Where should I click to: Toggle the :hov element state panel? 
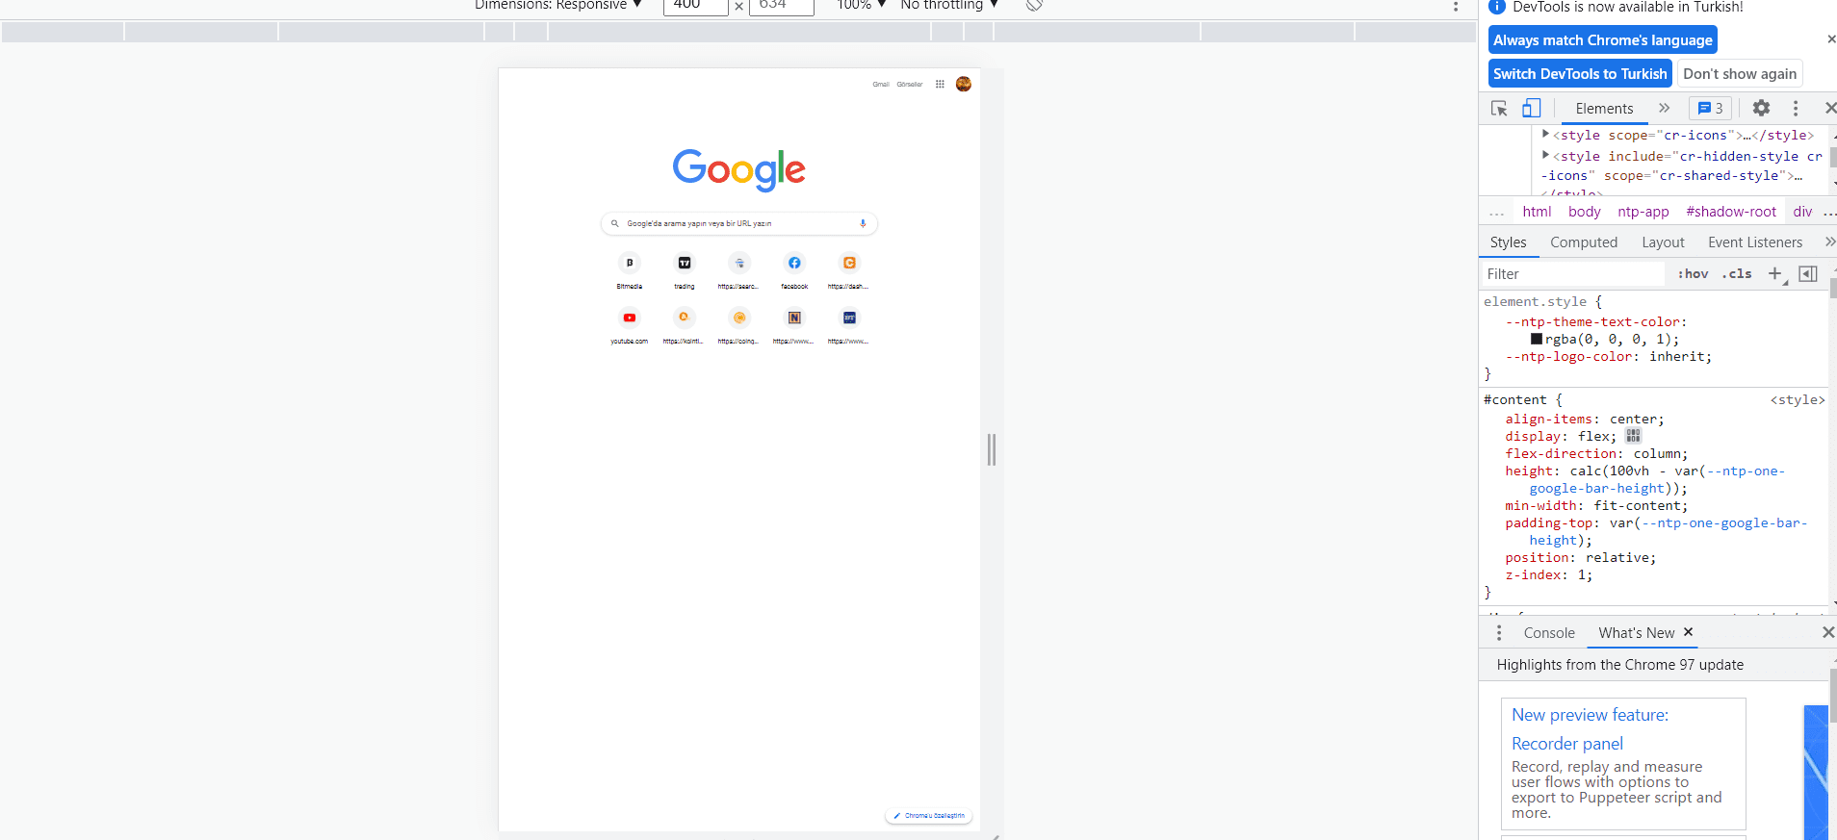[1693, 274]
